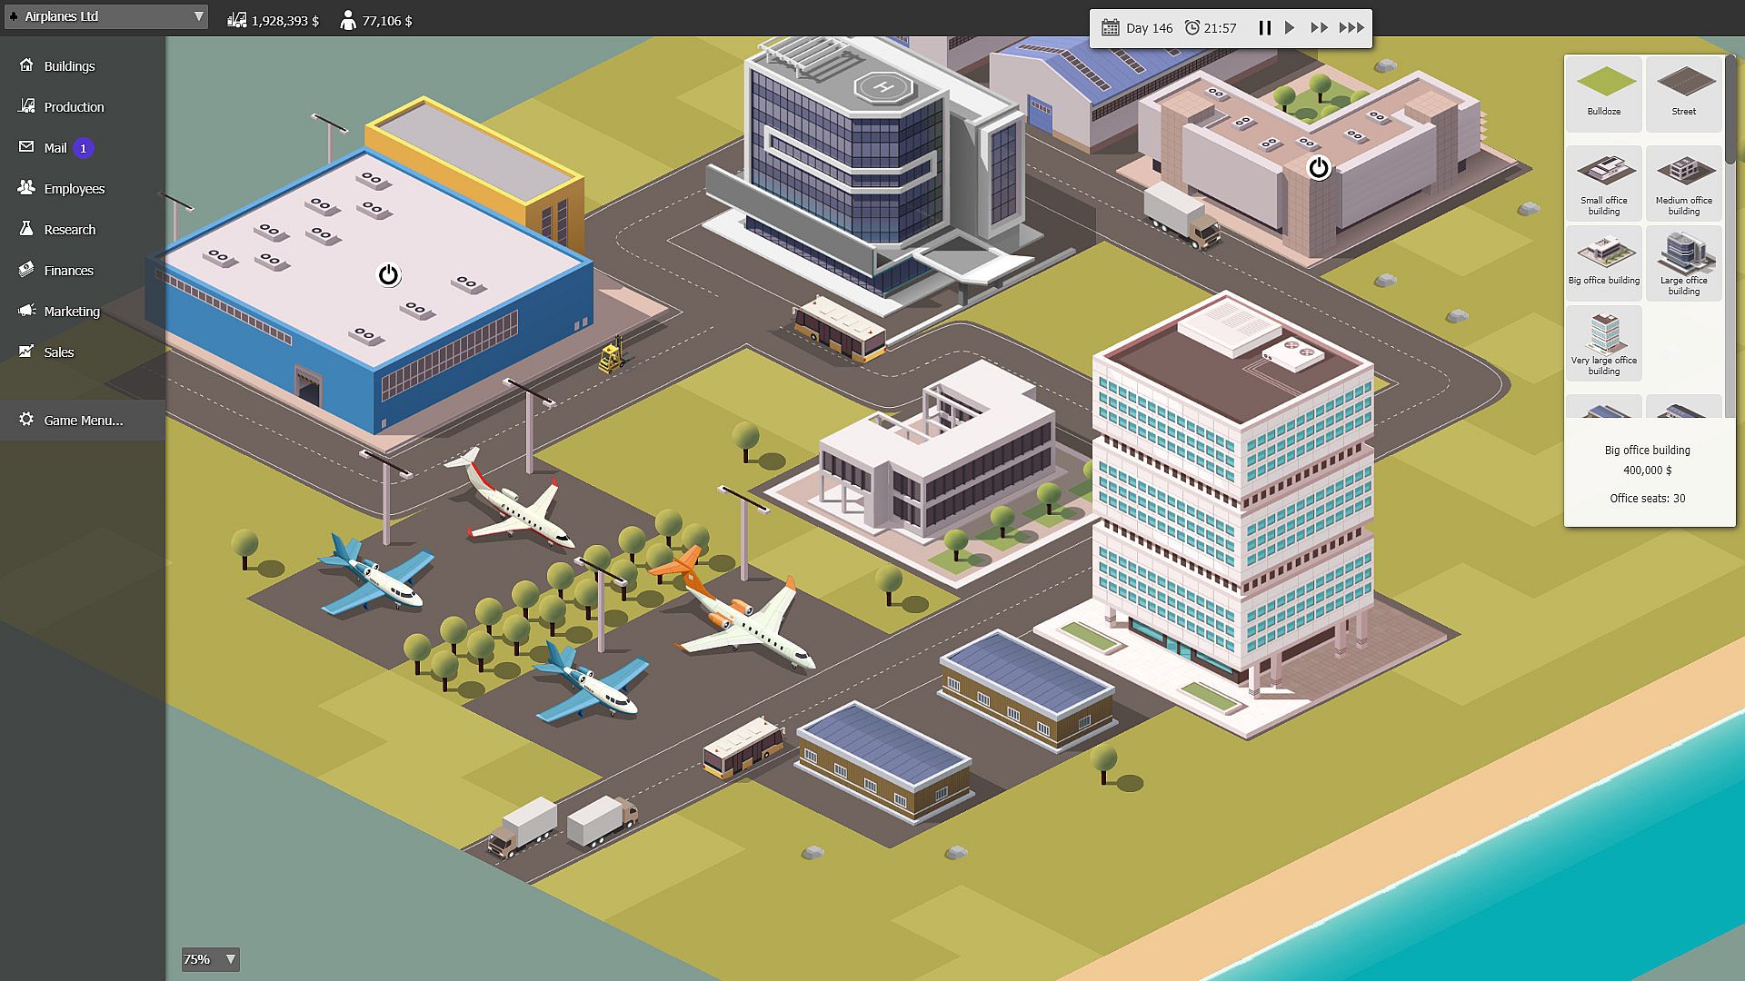The width and height of the screenshot is (1745, 981).
Task: Set the fastest triple-arrow game speed
Action: (1351, 28)
